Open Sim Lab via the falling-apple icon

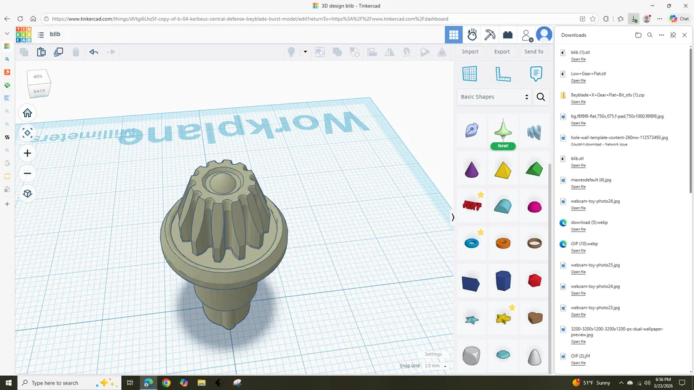[x=473, y=36]
